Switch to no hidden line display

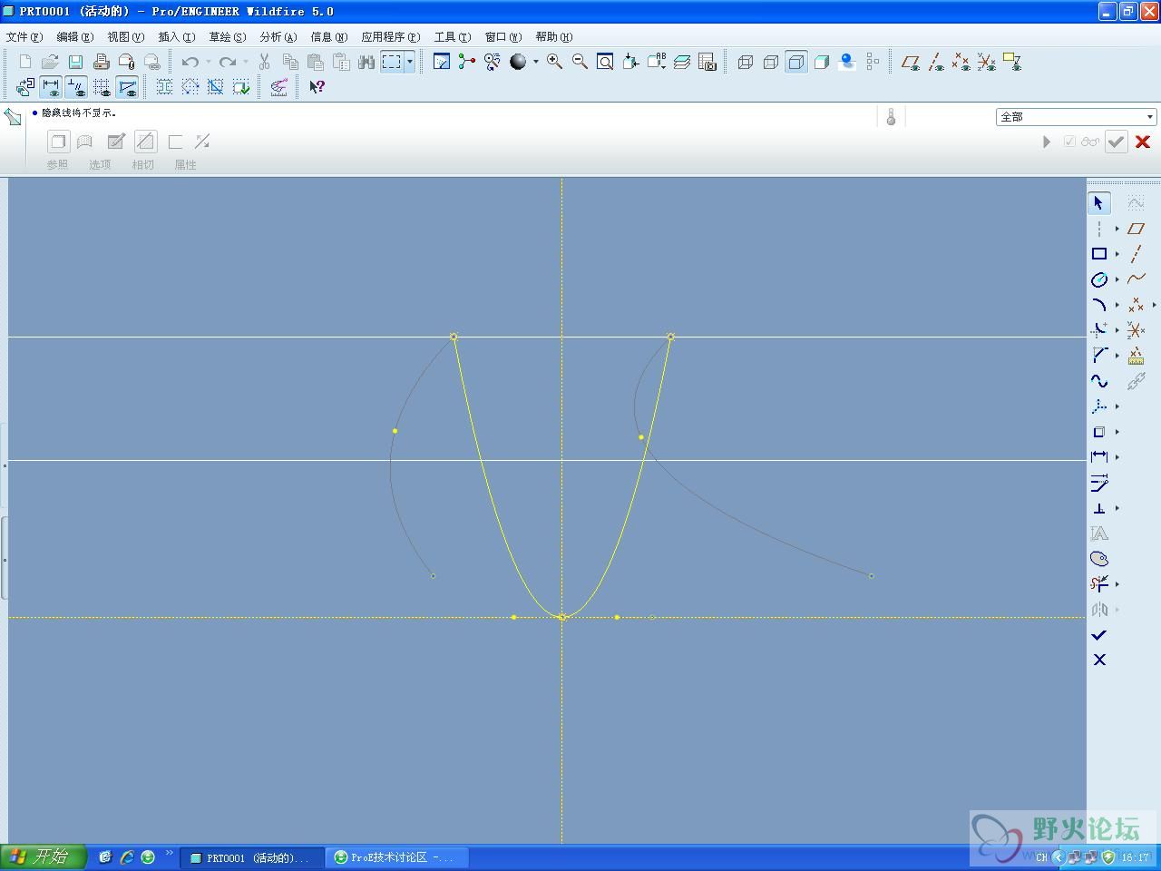796,62
